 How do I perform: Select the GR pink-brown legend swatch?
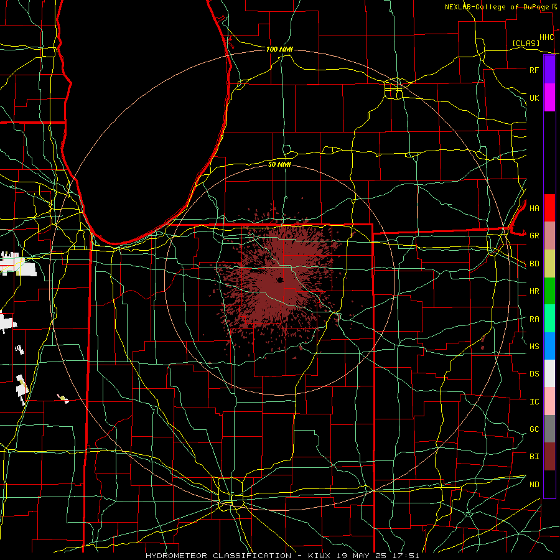(x=549, y=236)
